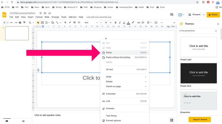This screenshot has width=222, height=124.
Task: Click the add comment icon in toolbar
Action: click(143, 23)
